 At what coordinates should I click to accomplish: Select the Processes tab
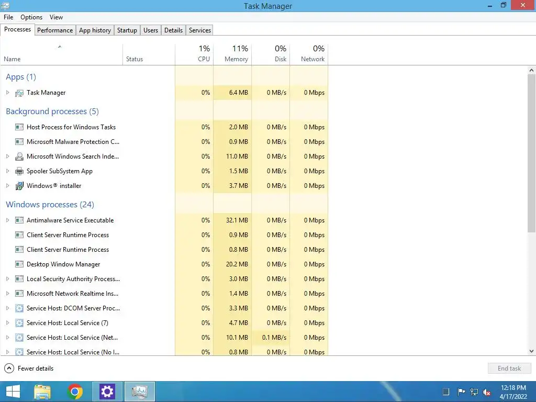tap(17, 29)
